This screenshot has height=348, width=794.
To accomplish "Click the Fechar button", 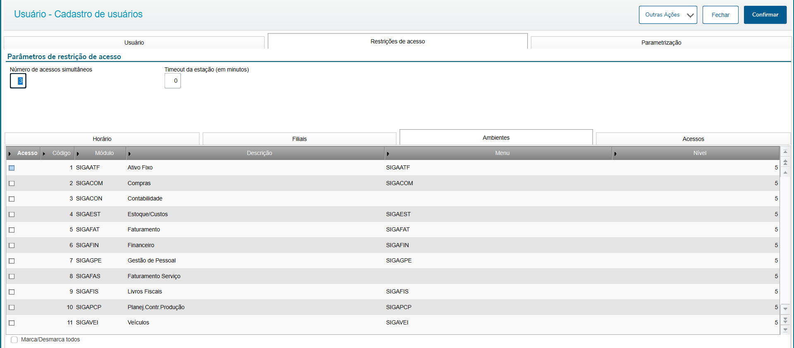I will [x=720, y=15].
